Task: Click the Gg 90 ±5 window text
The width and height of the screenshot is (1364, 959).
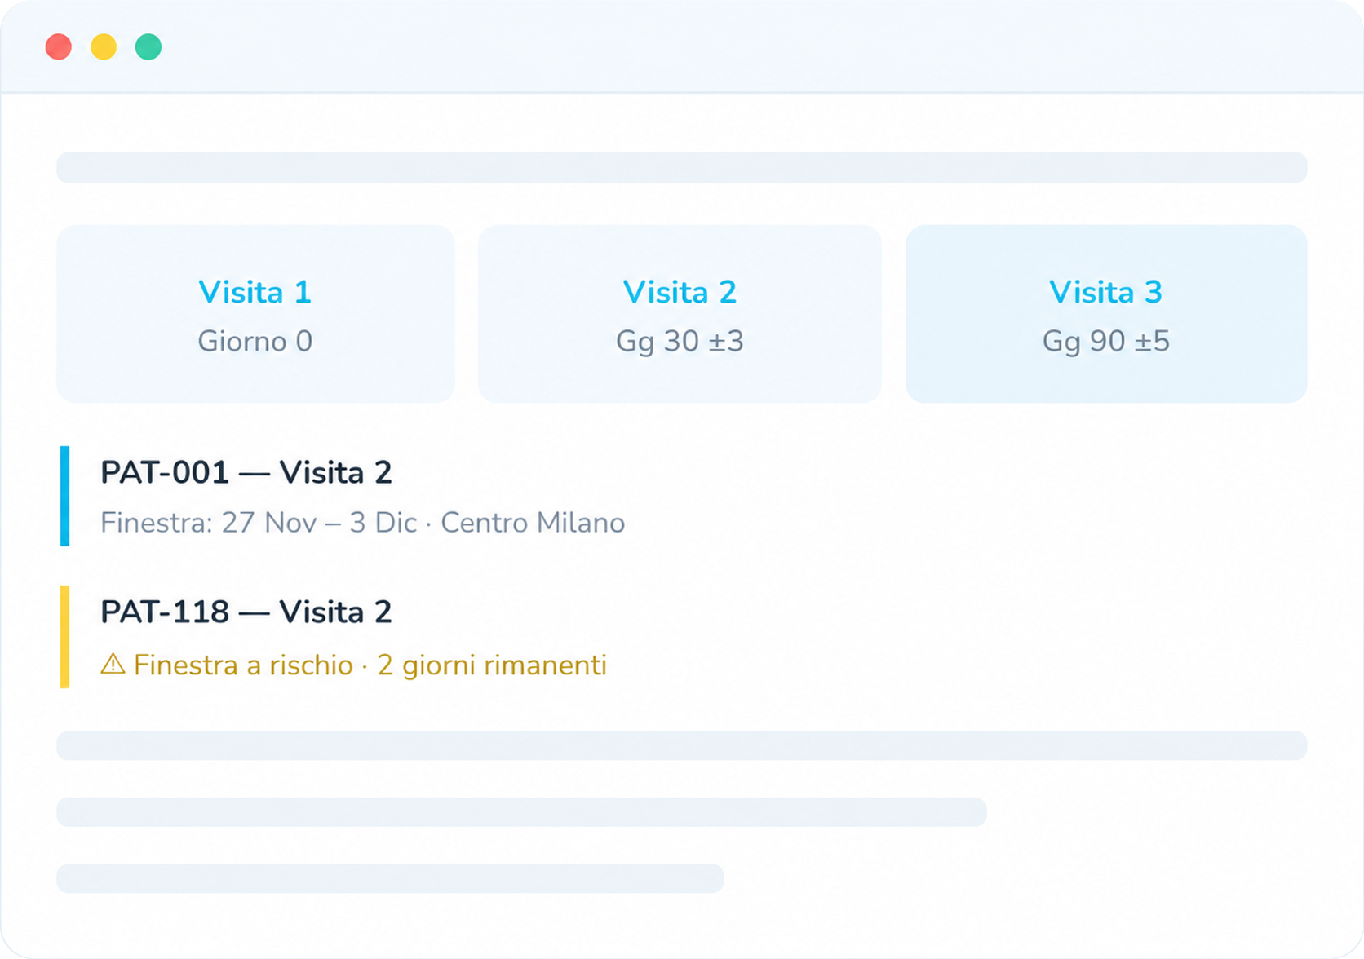Action: pos(1106,341)
